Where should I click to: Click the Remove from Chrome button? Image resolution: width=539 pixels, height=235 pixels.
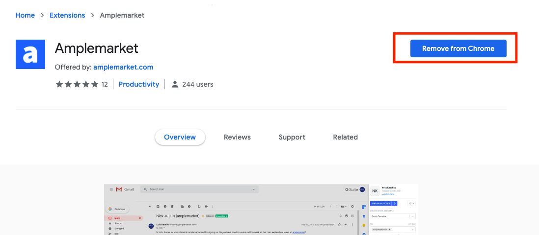pos(458,48)
